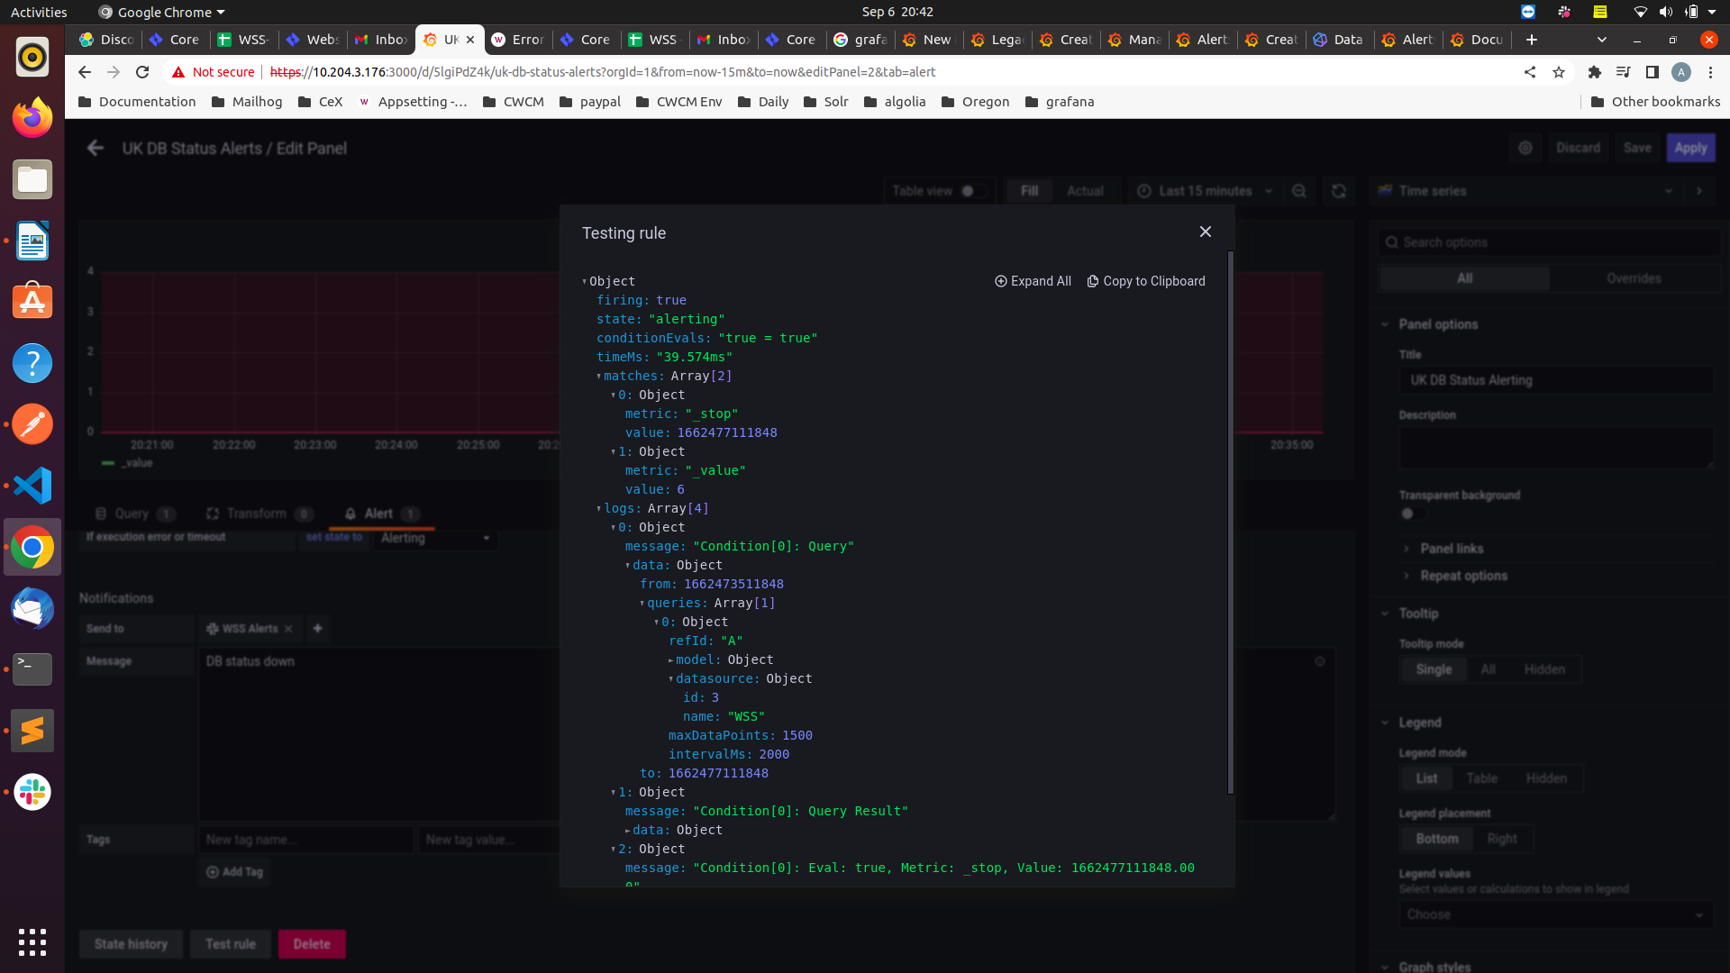Expand the model object node
The height and width of the screenshot is (973, 1730).
click(670, 660)
